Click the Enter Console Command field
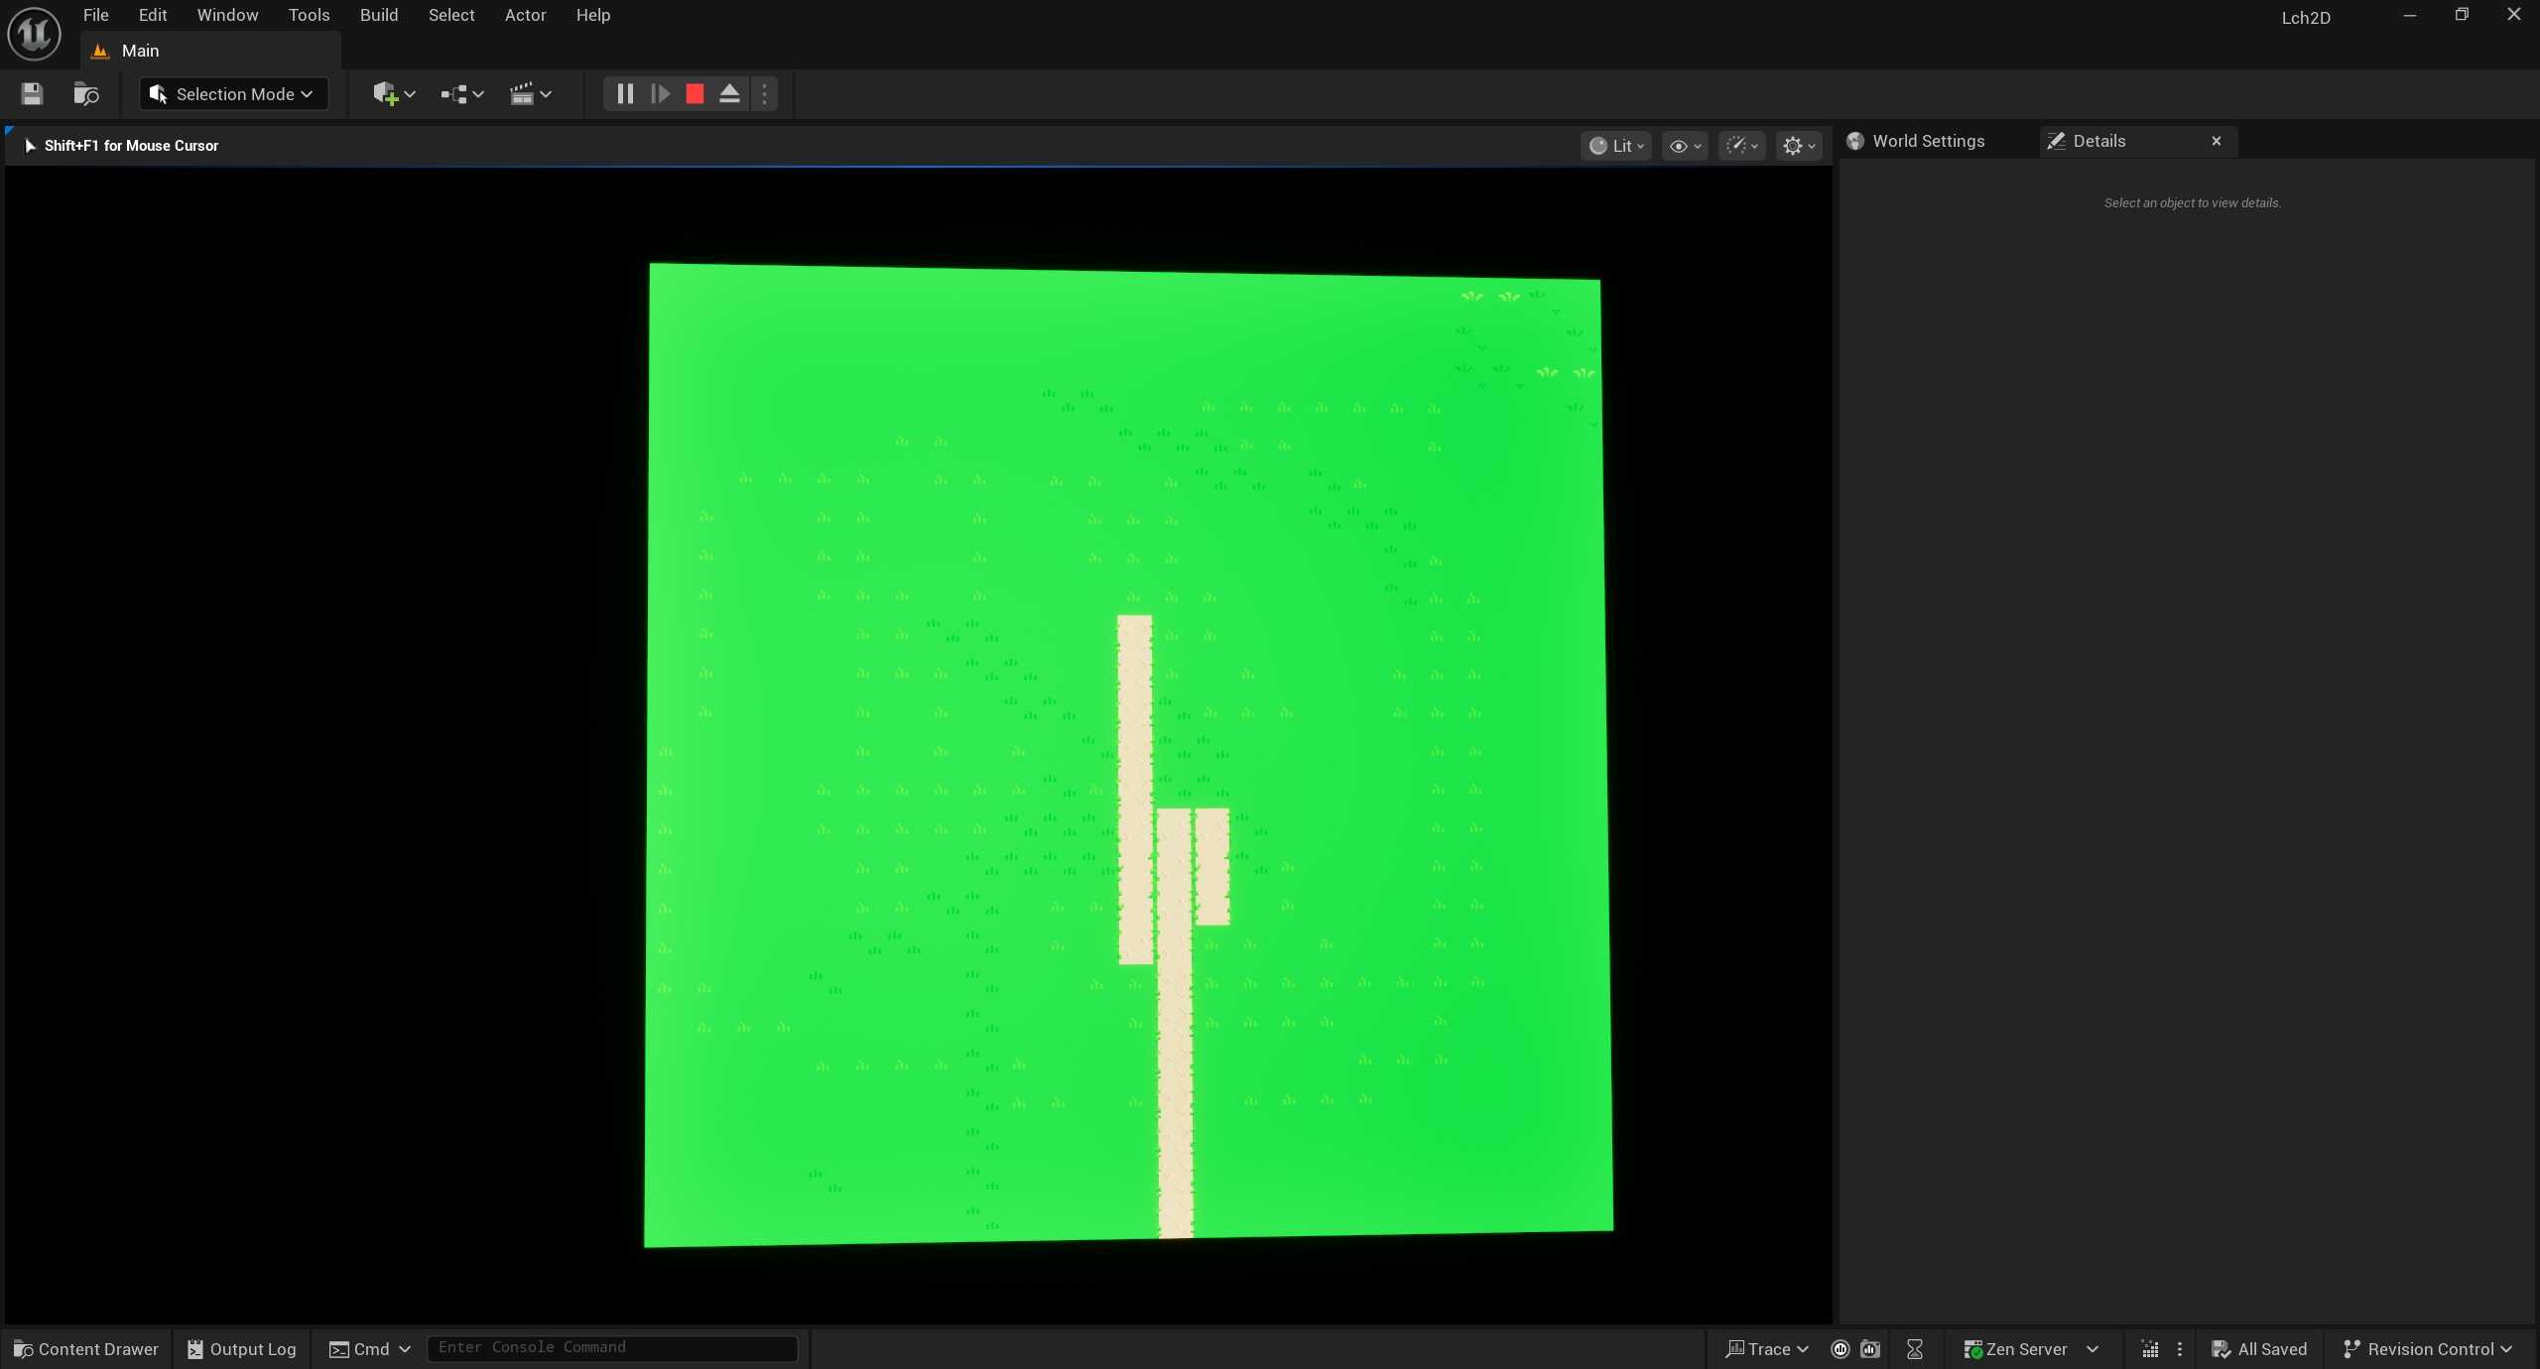 [611, 1347]
